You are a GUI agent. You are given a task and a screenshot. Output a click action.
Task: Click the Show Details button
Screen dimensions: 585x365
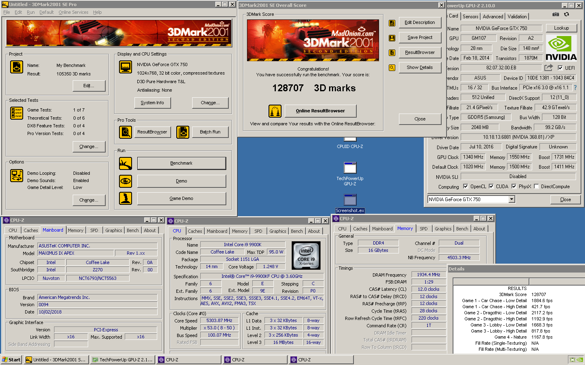(420, 67)
